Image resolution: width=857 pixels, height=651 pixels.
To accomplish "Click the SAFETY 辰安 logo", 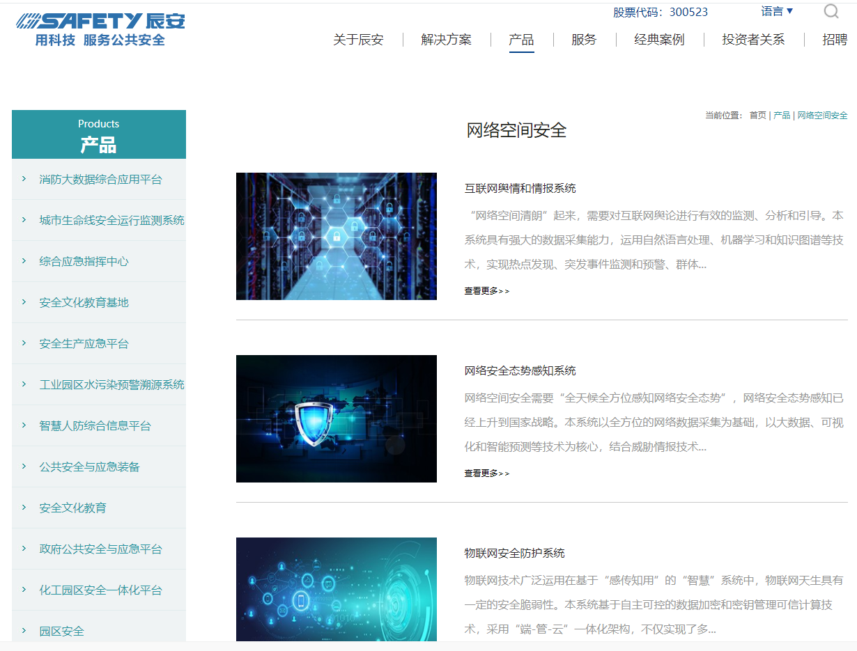I will (101, 30).
